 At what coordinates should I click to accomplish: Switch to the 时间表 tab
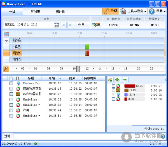click(35, 11)
